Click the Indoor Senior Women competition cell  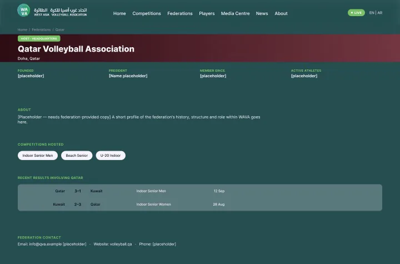[153, 205]
